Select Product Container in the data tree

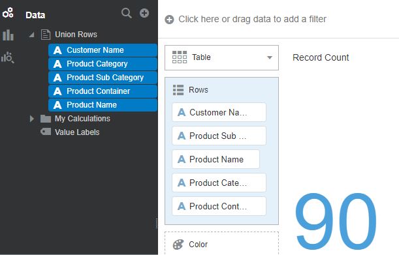(103, 91)
